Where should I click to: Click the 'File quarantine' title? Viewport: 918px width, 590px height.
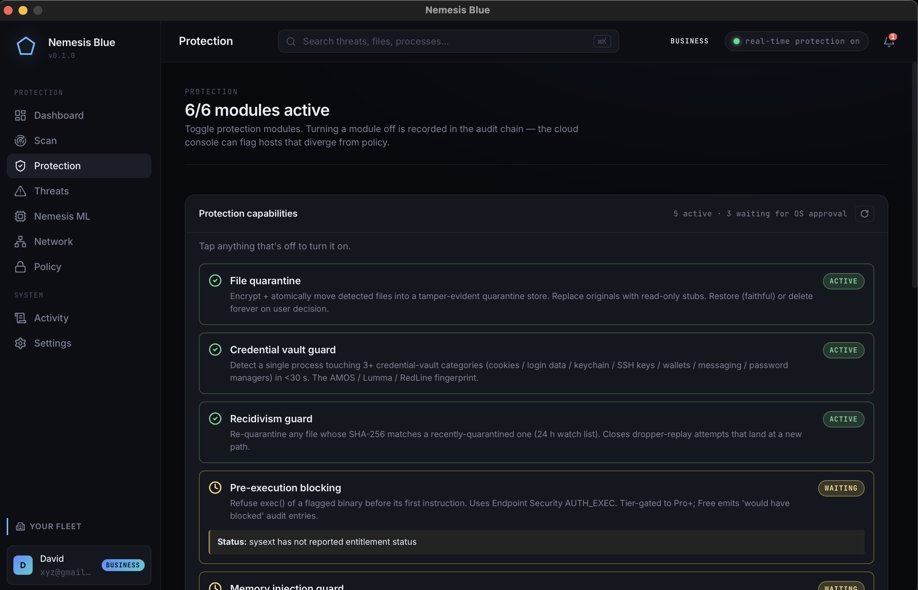[x=265, y=281]
